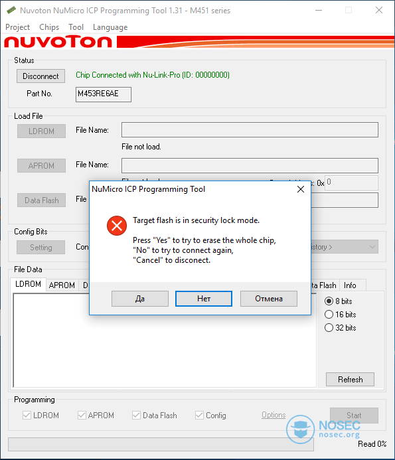
Task: Open the Language menu
Action: pos(110,27)
